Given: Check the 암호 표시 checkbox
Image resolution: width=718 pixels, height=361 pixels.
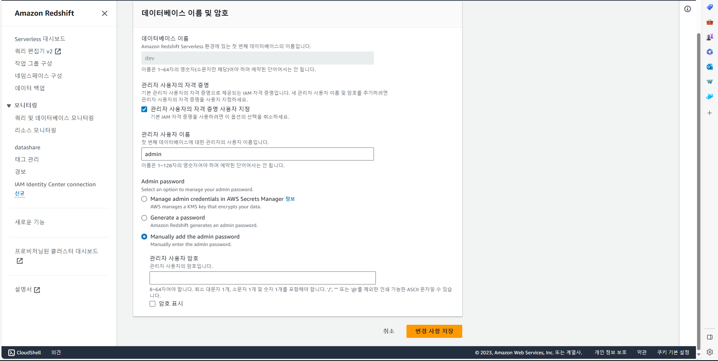Looking at the screenshot, I should [153, 304].
